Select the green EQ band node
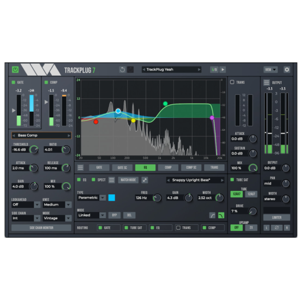The width and height of the screenshot is (300, 300). click(x=165, y=104)
